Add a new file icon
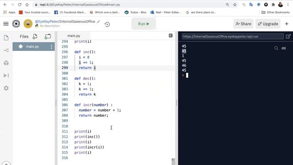The image size is (293, 165). pos(35,37)
